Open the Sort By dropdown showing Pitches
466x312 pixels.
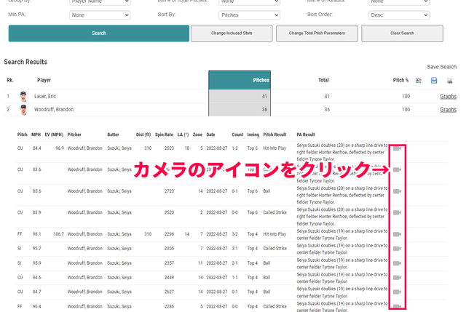pos(249,15)
